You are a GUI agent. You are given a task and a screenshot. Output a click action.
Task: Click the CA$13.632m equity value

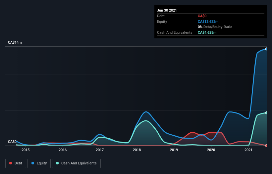pos(208,22)
